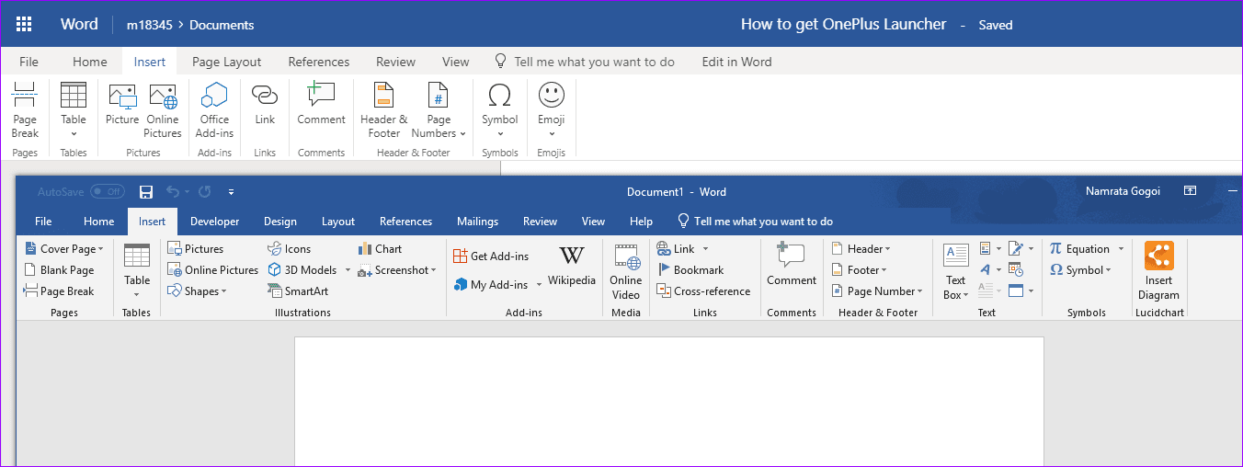The width and height of the screenshot is (1243, 467).
Task: Switch to Mailings tab in desktop Word
Action: coord(477,222)
